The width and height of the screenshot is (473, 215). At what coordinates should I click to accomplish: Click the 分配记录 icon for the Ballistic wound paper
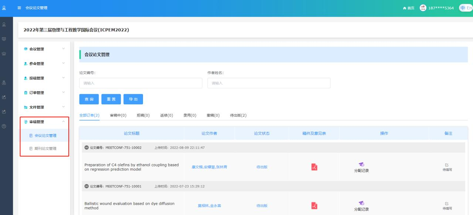pos(361,203)
